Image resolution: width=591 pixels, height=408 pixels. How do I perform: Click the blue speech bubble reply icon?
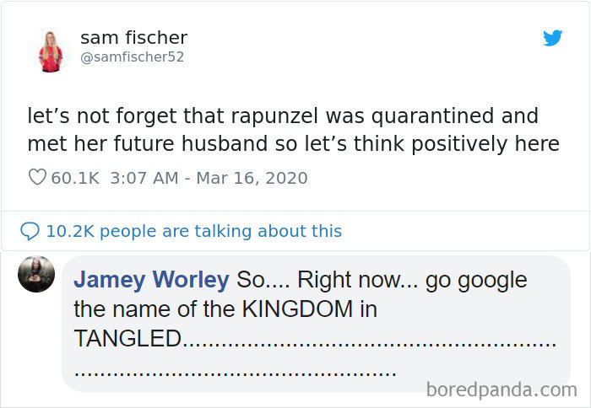coord(30,230)
